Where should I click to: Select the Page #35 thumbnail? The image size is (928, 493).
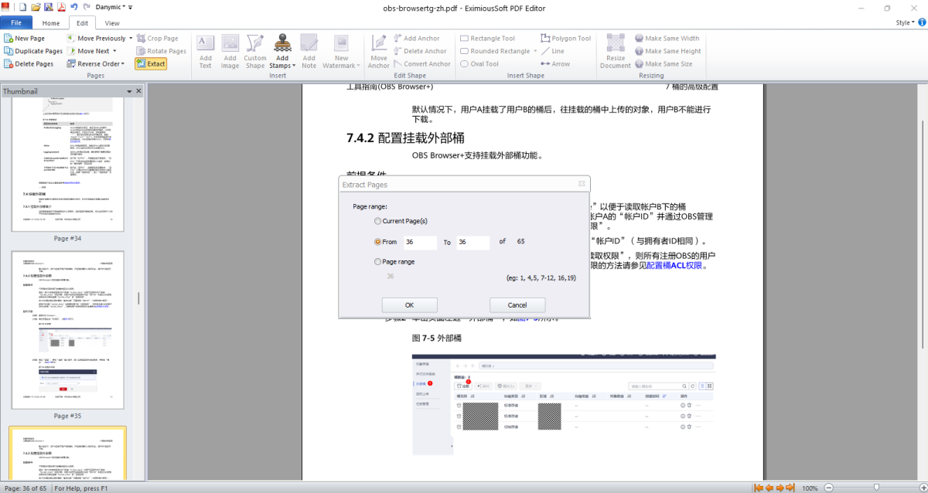click(x=67, y=330)
